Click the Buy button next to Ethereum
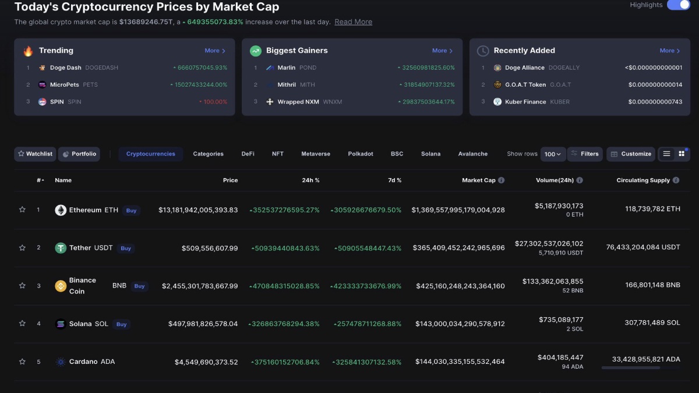Image resolution: width=699 pixels, height=393 pixels. tap(132, 210)
